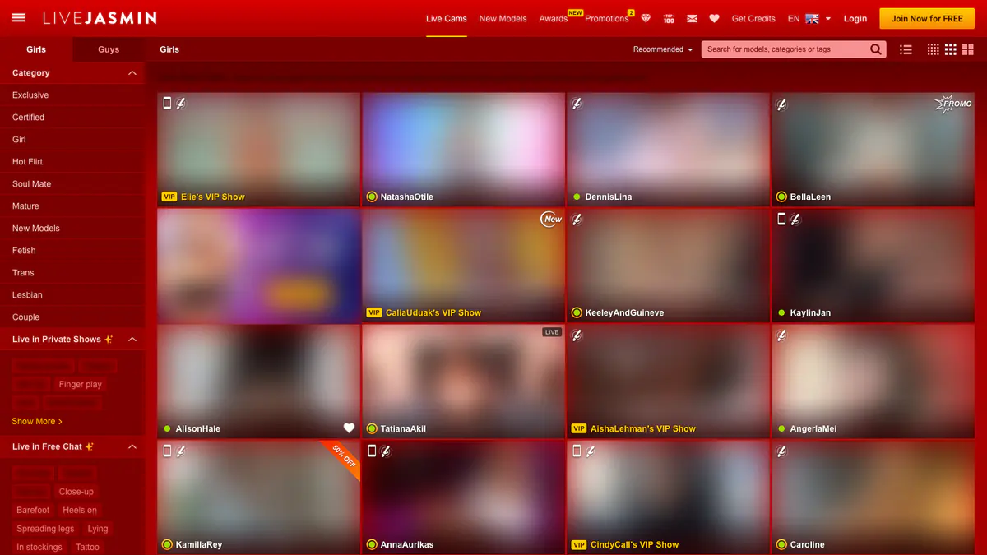Click the LiveJasmin logo

[100, 18]
